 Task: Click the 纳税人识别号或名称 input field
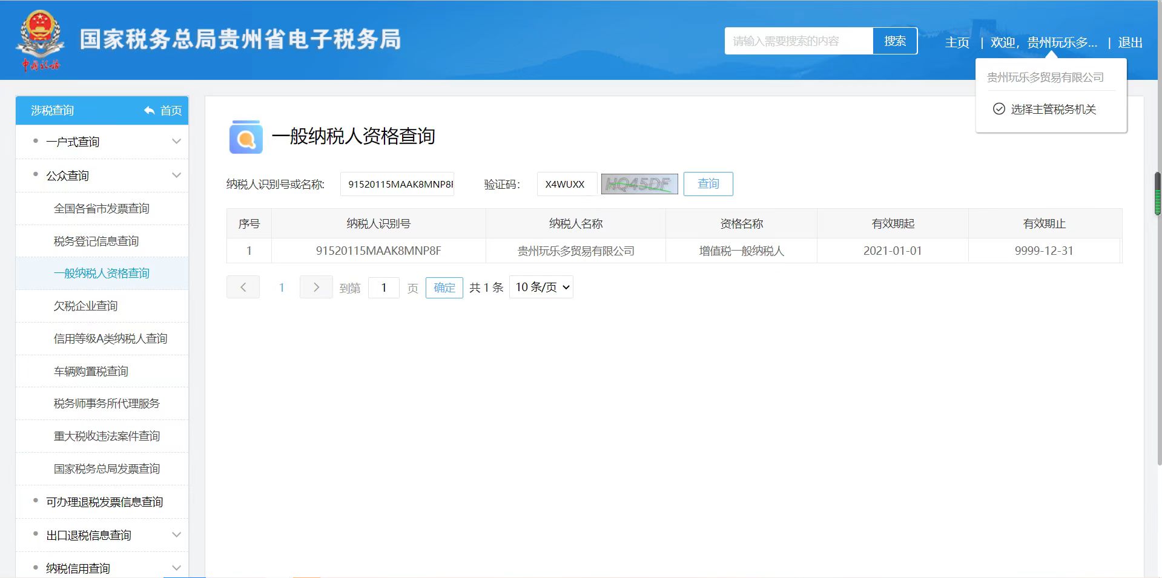coord(397,184)
